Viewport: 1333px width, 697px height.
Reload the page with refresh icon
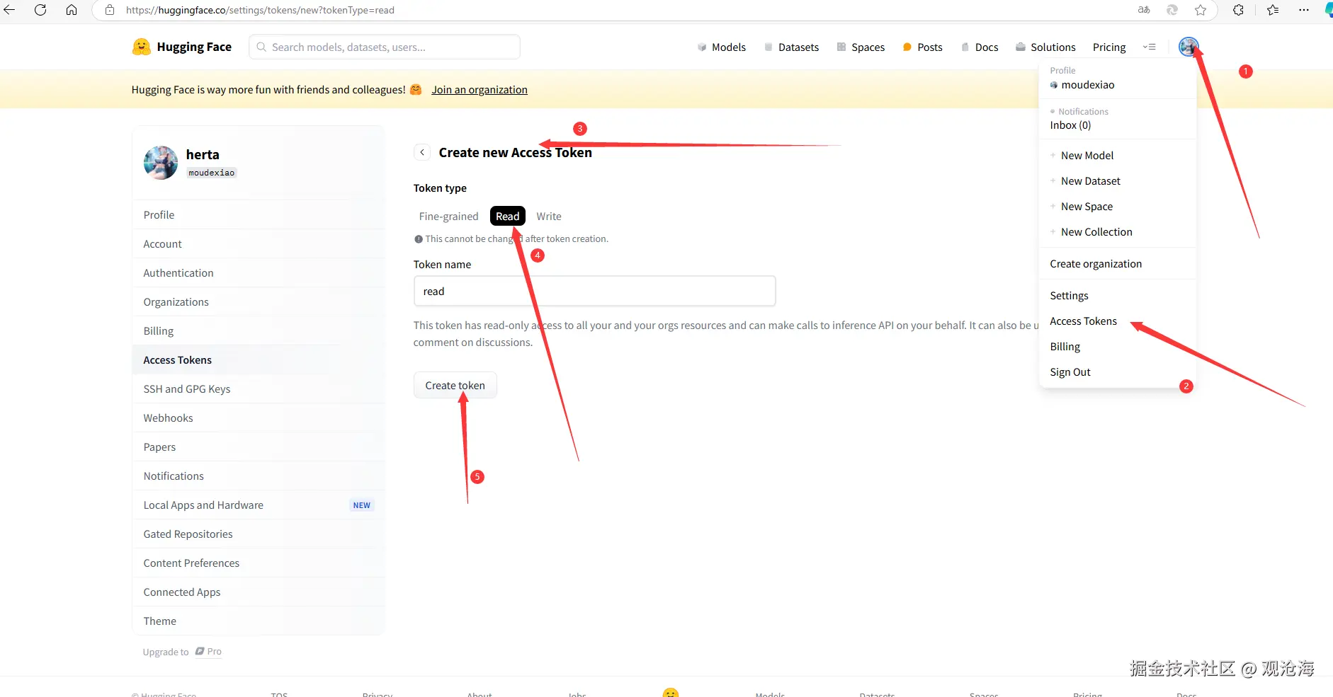(x=40, y=10)
